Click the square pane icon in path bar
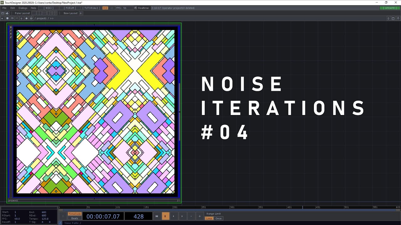The image size is (401, 225). [8, 18]
